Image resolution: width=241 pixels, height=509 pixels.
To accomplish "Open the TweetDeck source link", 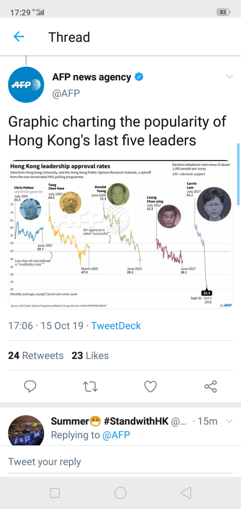I will tap(116, 326).
